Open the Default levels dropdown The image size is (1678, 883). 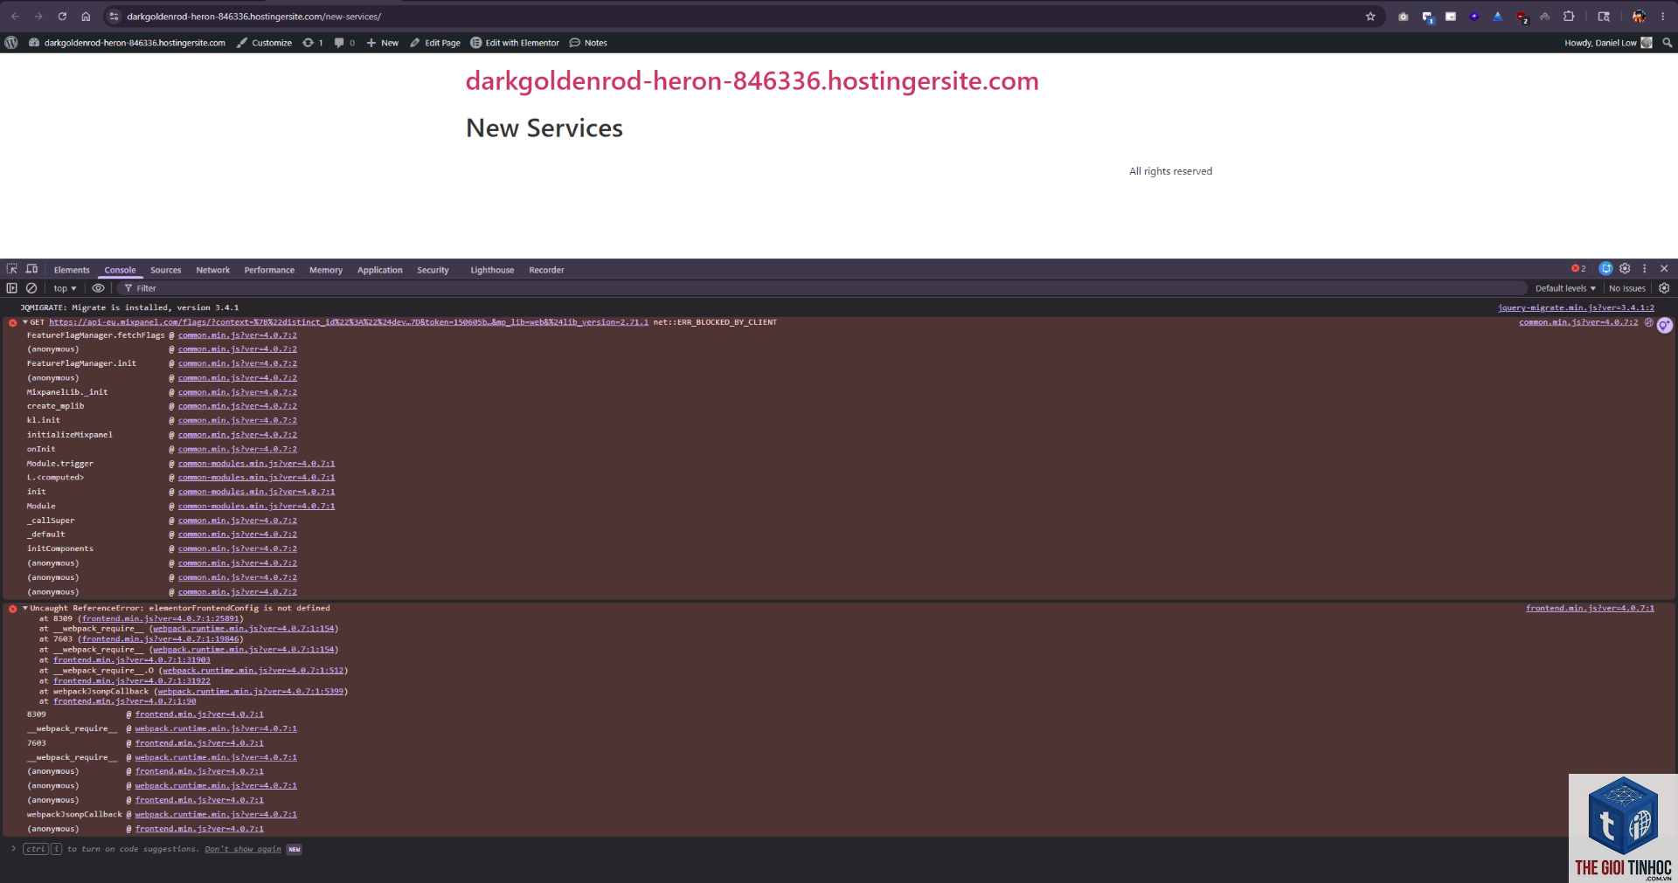(1565, 288)
